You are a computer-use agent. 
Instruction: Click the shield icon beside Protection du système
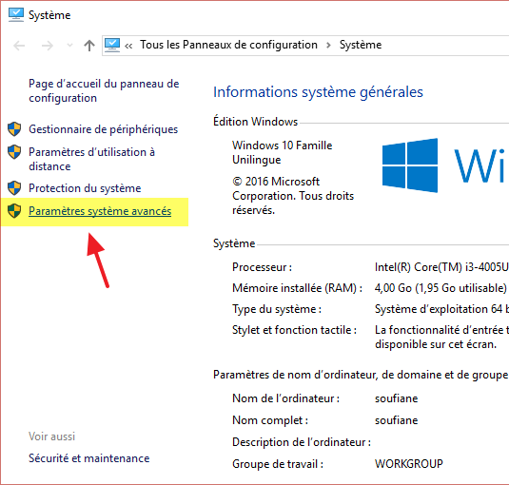pos(14,188)
